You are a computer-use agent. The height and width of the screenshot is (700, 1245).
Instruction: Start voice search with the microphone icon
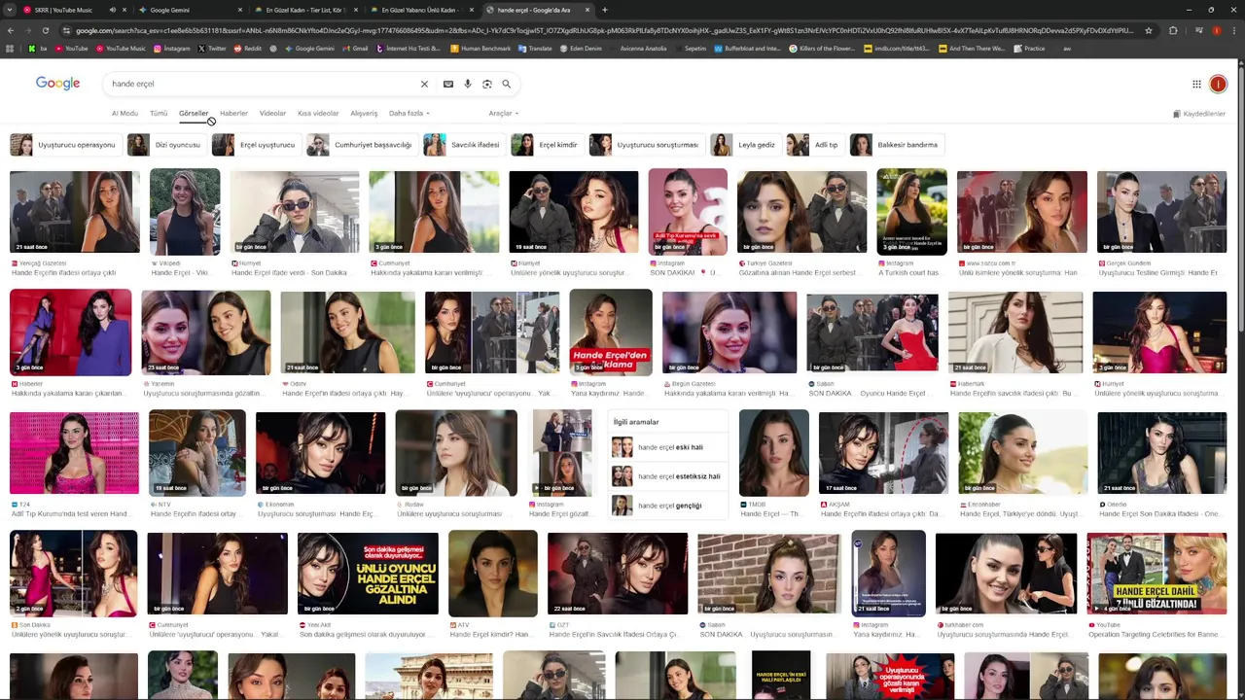[468, 85]
